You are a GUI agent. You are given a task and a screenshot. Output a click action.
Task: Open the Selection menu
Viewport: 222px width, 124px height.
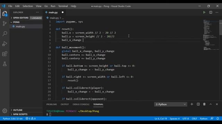pyautogui.click(x=28, y=6)
